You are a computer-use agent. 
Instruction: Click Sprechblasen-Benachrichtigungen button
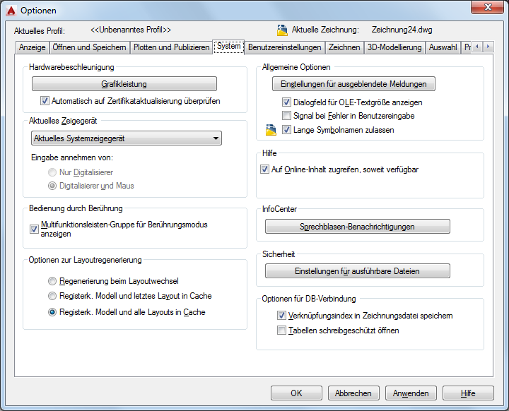358,227
